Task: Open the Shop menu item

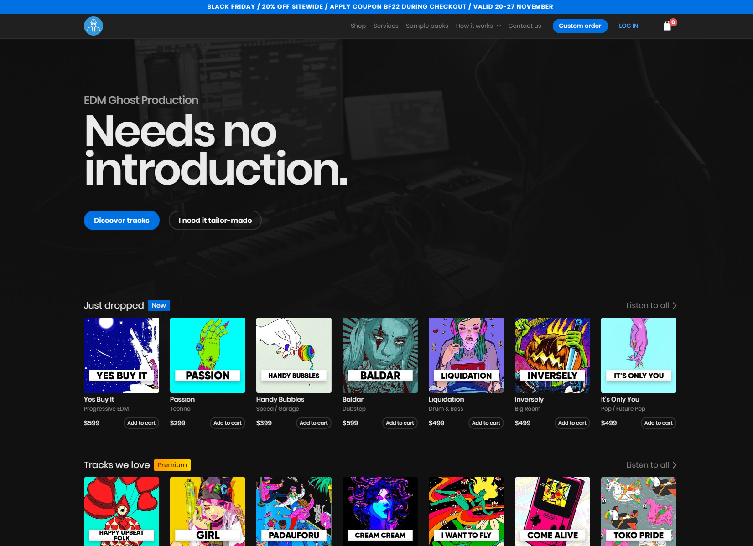Action: click(x=358, y=26)
